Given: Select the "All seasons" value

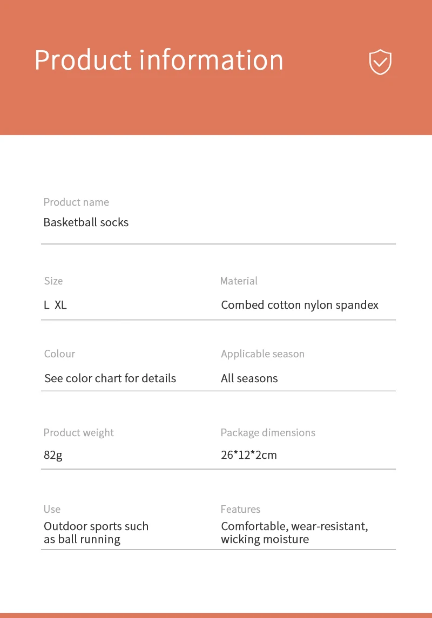Looking at the screenshot, I should [x=249, y=378].
